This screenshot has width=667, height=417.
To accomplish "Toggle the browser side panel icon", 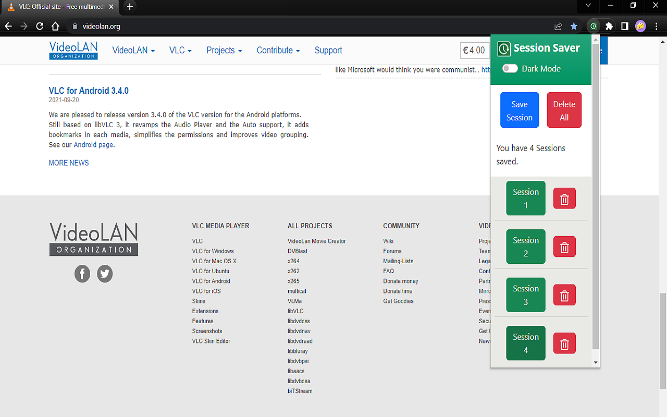I will point(624,26).
